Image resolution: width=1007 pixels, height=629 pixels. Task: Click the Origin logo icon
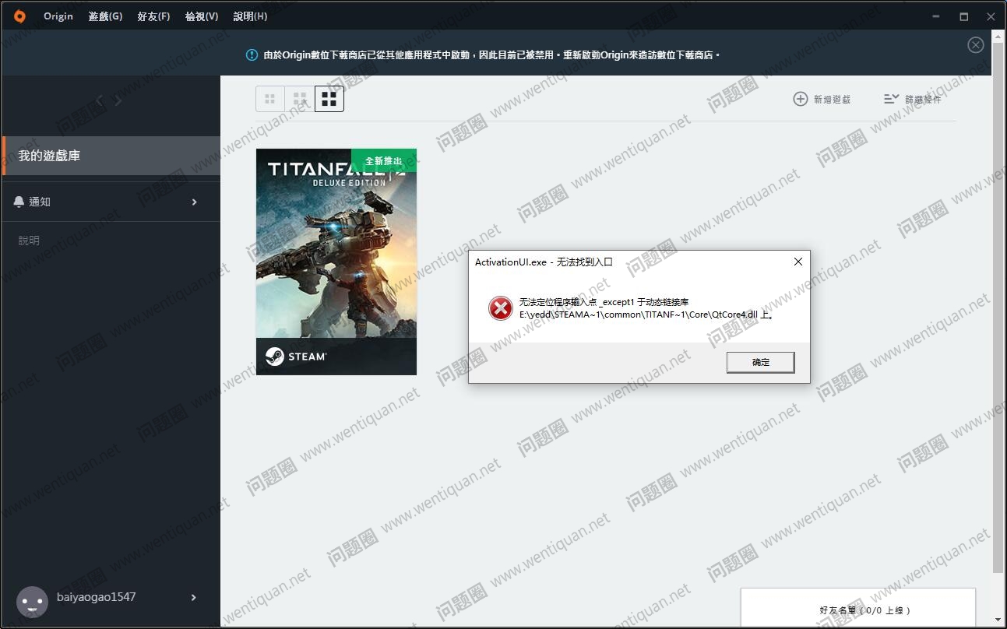pyautogui.click(x=19, y=16)
